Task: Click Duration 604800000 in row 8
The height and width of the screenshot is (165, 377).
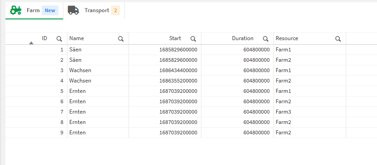Action: pos(256,122)
